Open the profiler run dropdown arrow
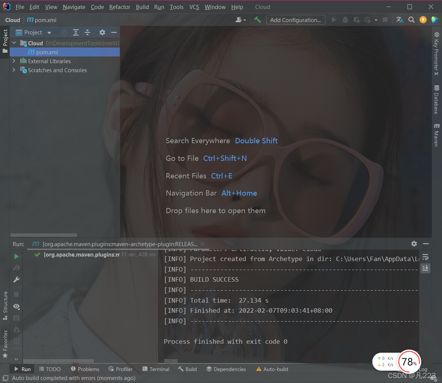The width and height of the screenshot is (442, 383). (376, 20)
